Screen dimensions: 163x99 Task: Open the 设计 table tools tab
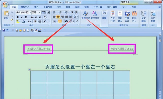(x=124, y=7)
